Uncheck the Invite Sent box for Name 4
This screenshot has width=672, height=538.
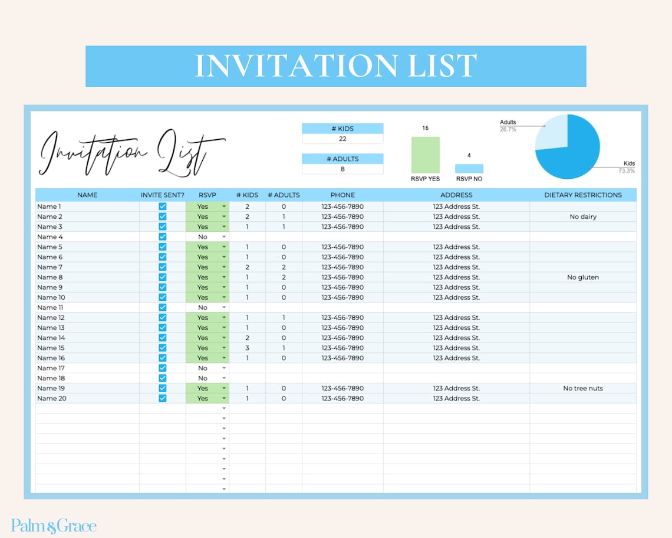[x=162, y=237]
